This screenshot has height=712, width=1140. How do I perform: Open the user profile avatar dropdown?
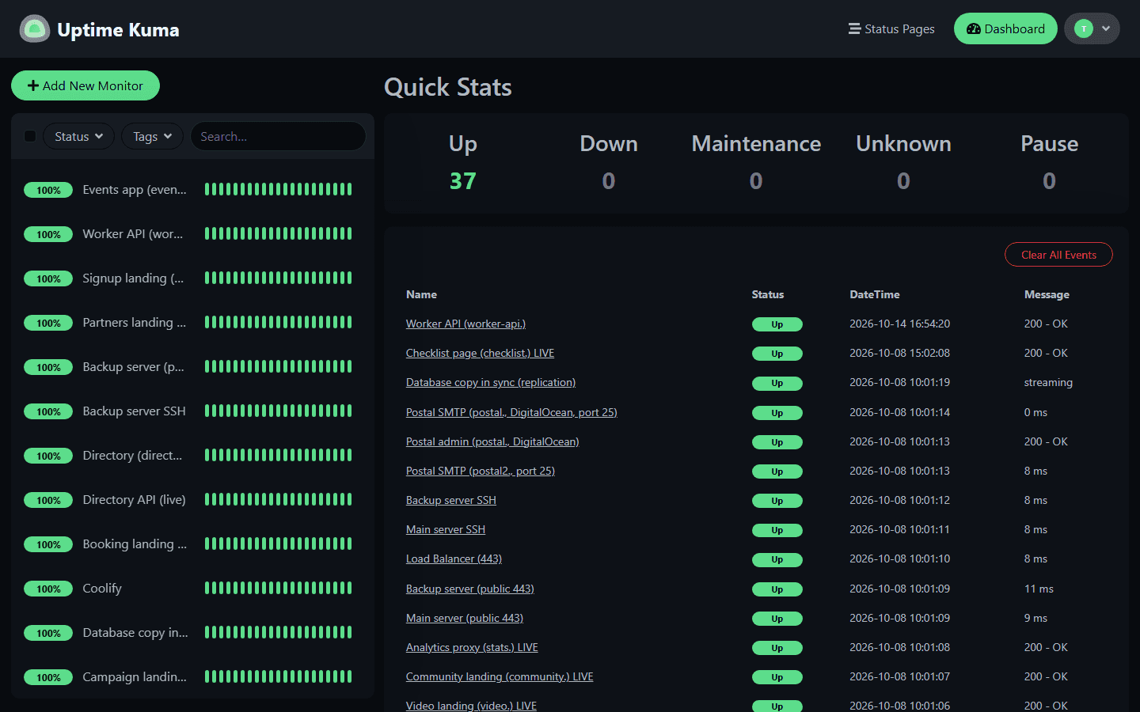[x=1092, y=29]
